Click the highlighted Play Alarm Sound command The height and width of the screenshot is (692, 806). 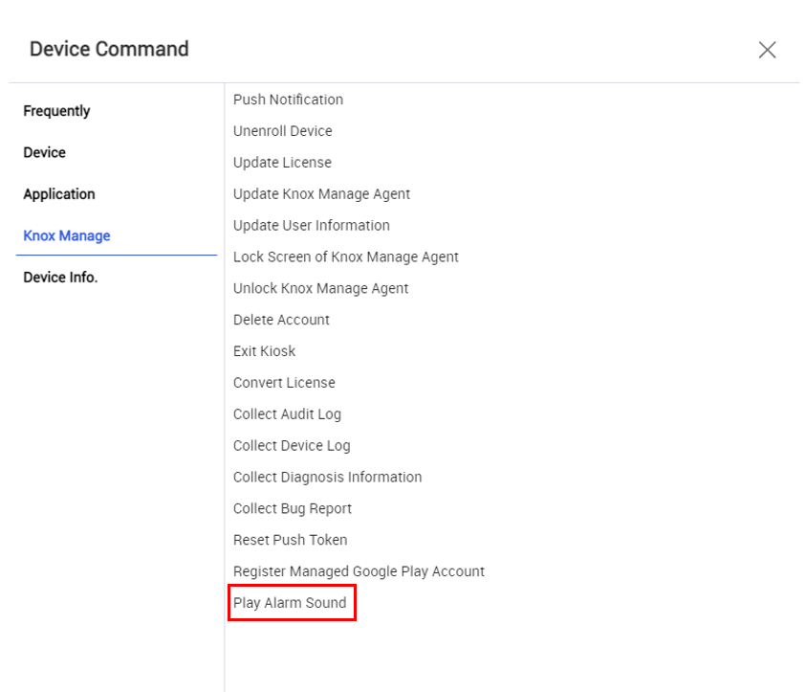[290, 603]
